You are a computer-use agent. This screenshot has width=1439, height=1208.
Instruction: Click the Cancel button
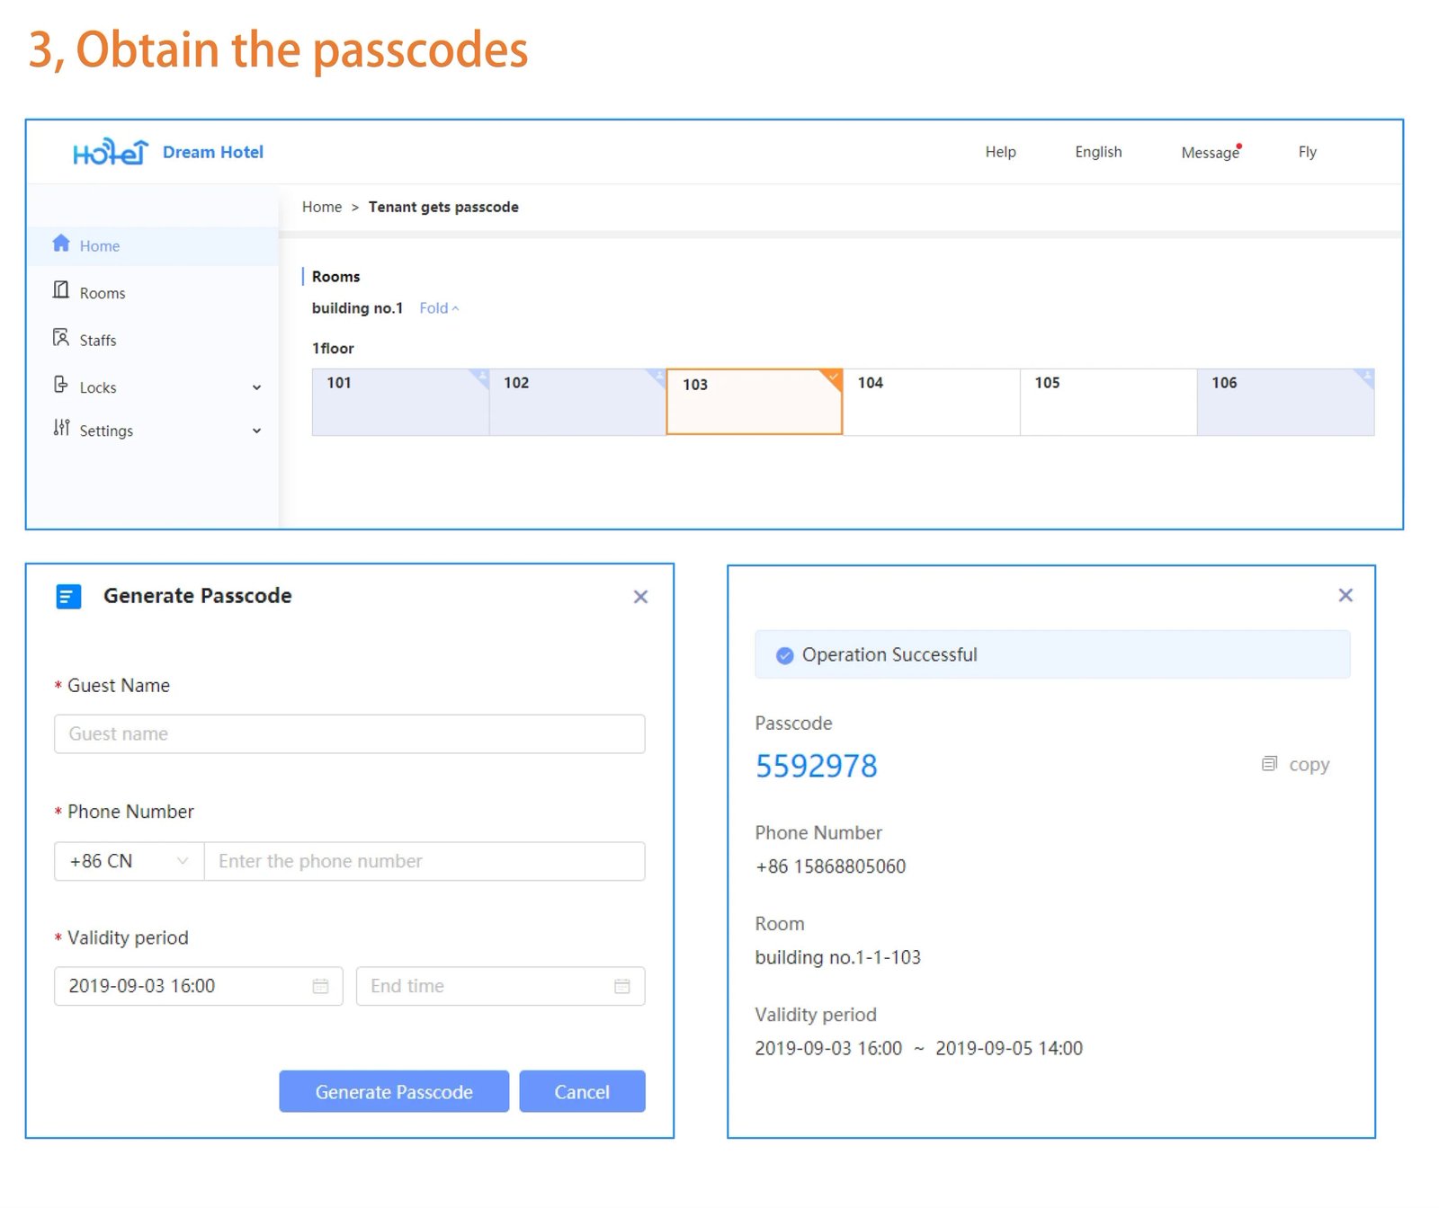582,1091
